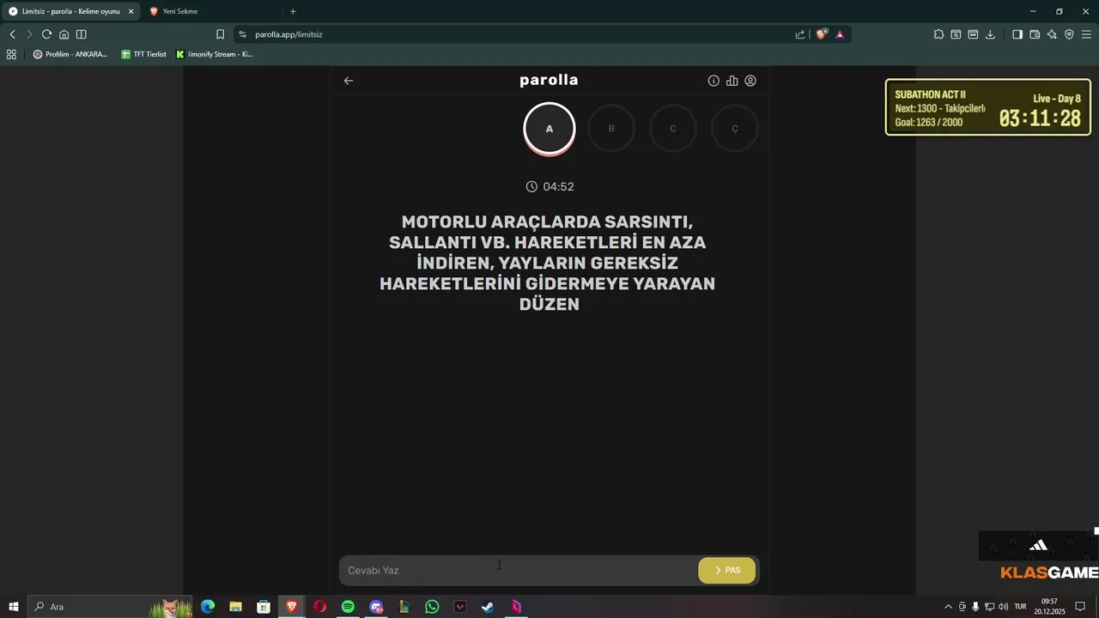Toggle the sidebar panel button

[1017, 34]
